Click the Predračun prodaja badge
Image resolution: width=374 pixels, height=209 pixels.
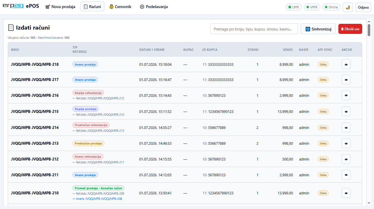click(88, 143)
